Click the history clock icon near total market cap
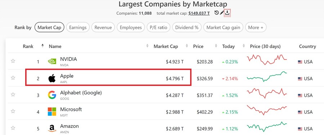This screenshot has width=324, height=135. click(216, 13)
